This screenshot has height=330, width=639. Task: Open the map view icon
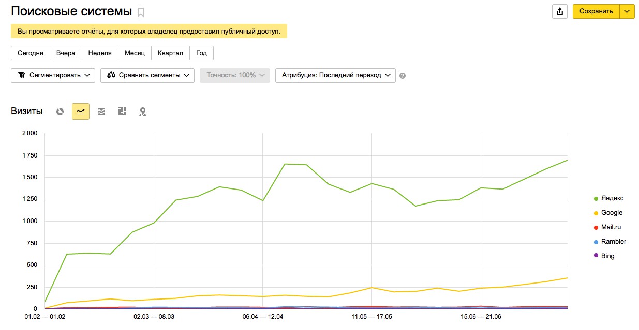click(x=143, y=112)
